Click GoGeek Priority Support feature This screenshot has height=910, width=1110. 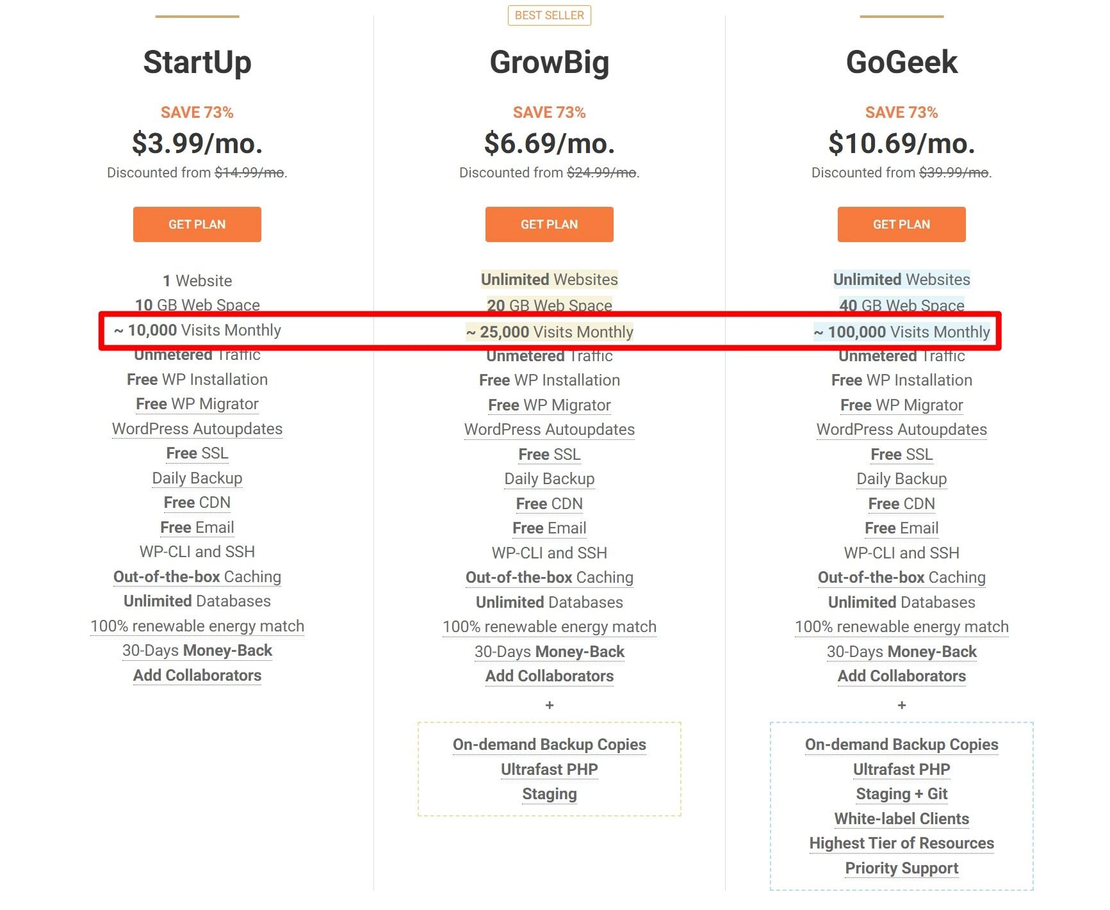pos(901,868)
